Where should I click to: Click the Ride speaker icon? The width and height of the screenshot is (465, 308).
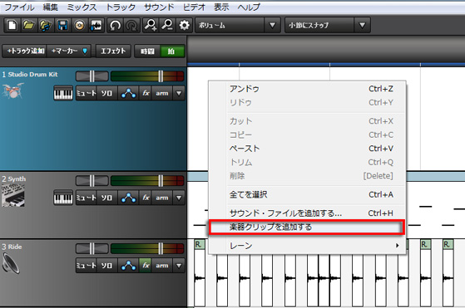[x=12, y=264]
